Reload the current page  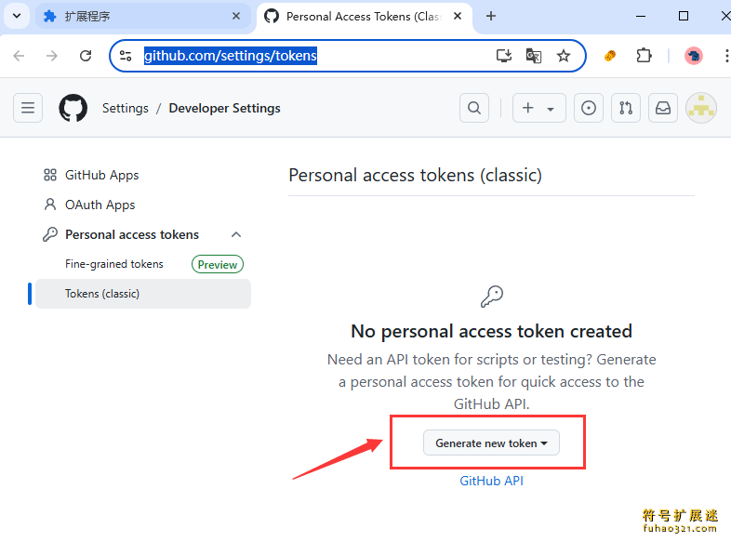click(86, 56)
